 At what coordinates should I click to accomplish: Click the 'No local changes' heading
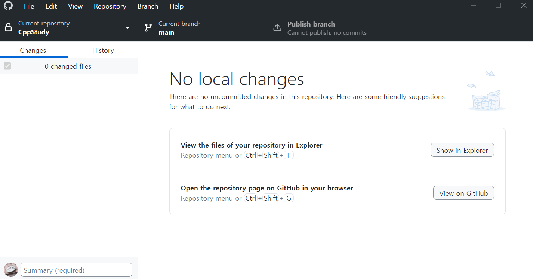(x=237, y=79)
